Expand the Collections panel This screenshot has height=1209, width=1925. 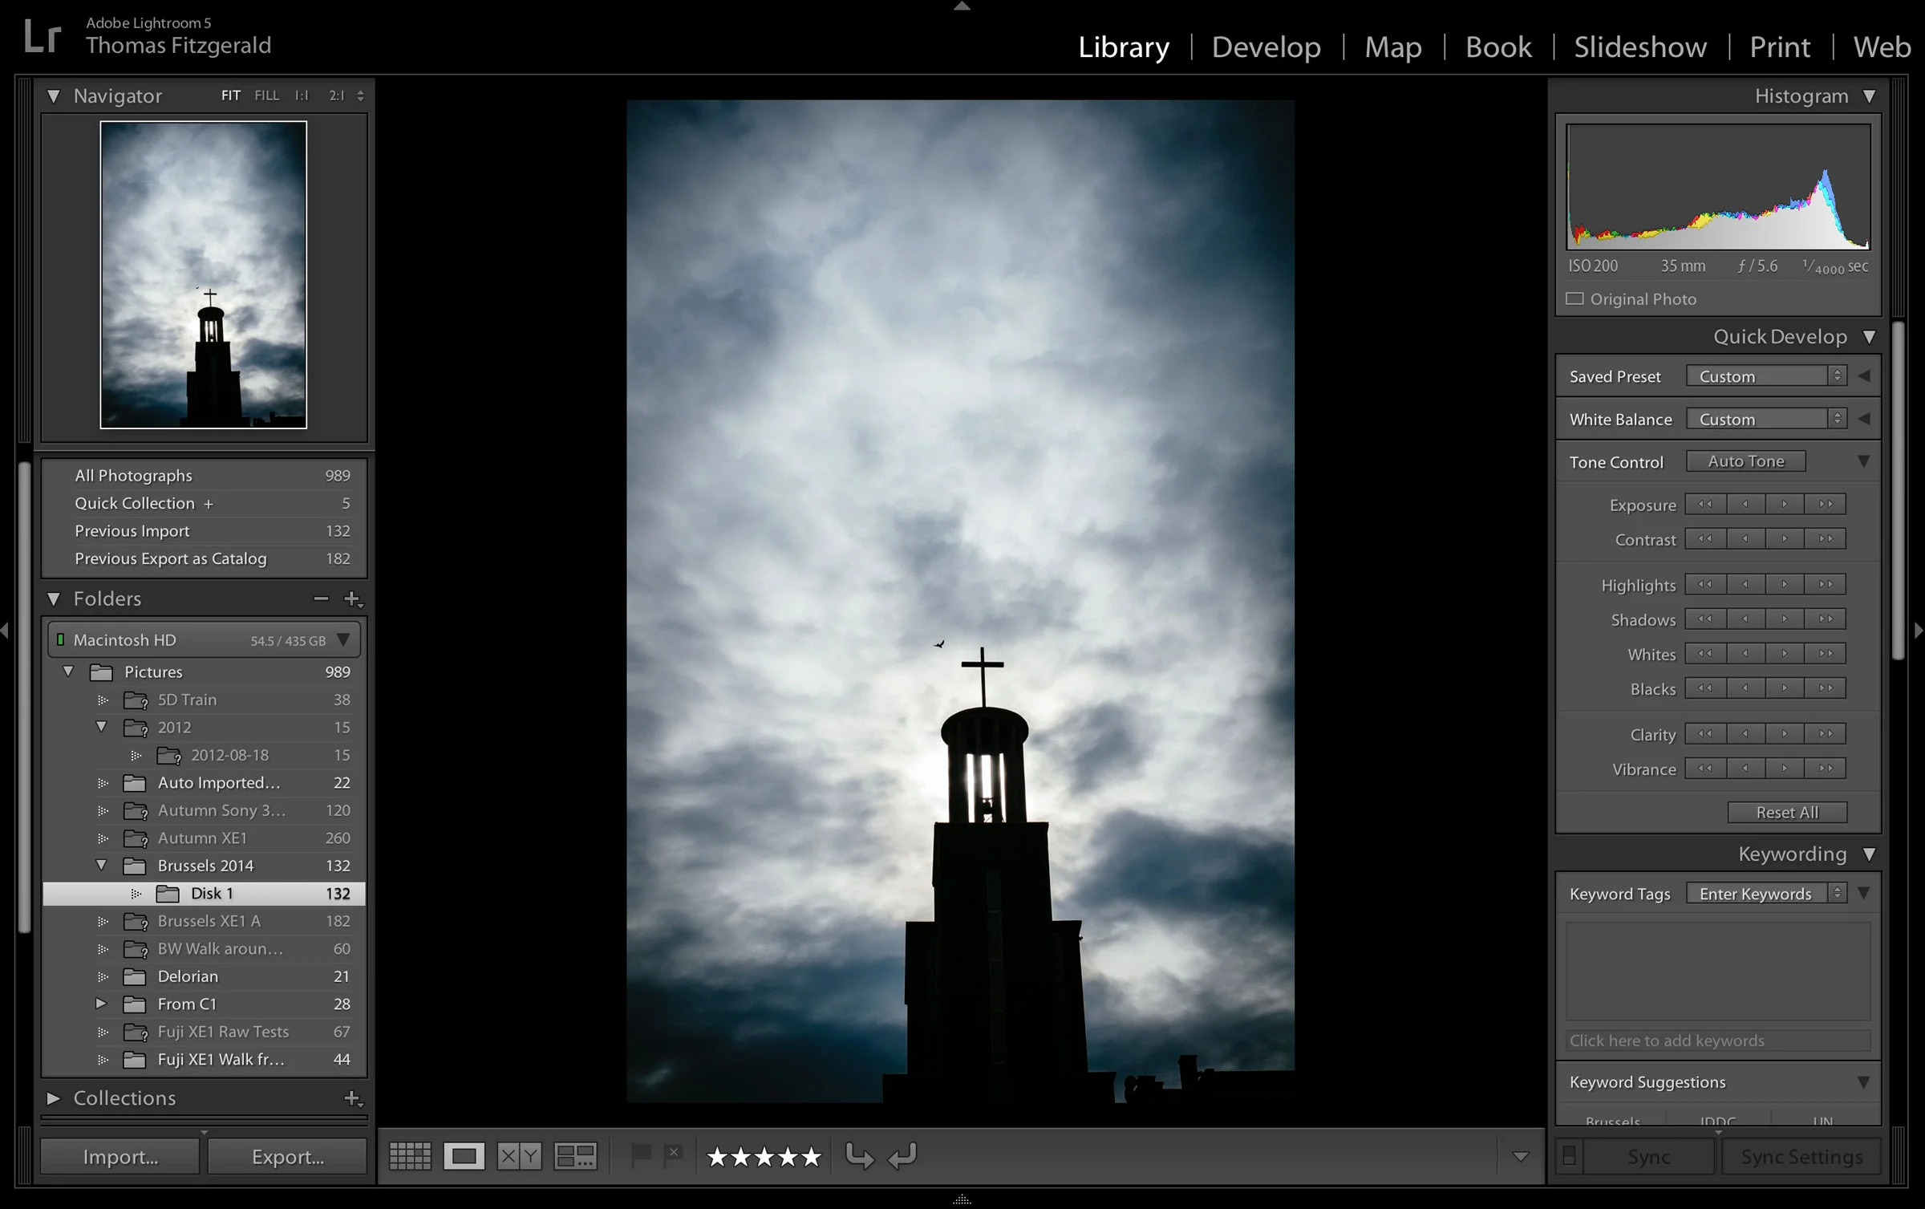(53, 1097)
